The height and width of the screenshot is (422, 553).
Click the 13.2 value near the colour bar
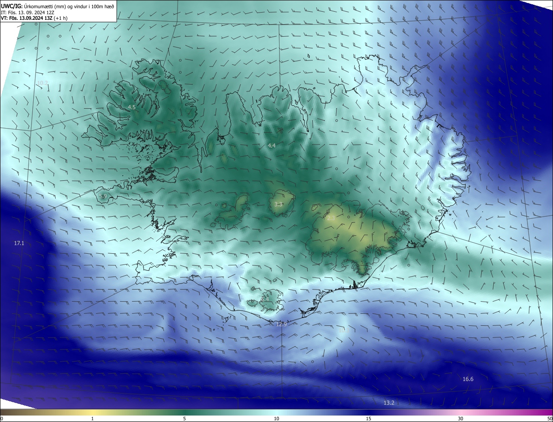pyautogui.click(x=389, y=403)
